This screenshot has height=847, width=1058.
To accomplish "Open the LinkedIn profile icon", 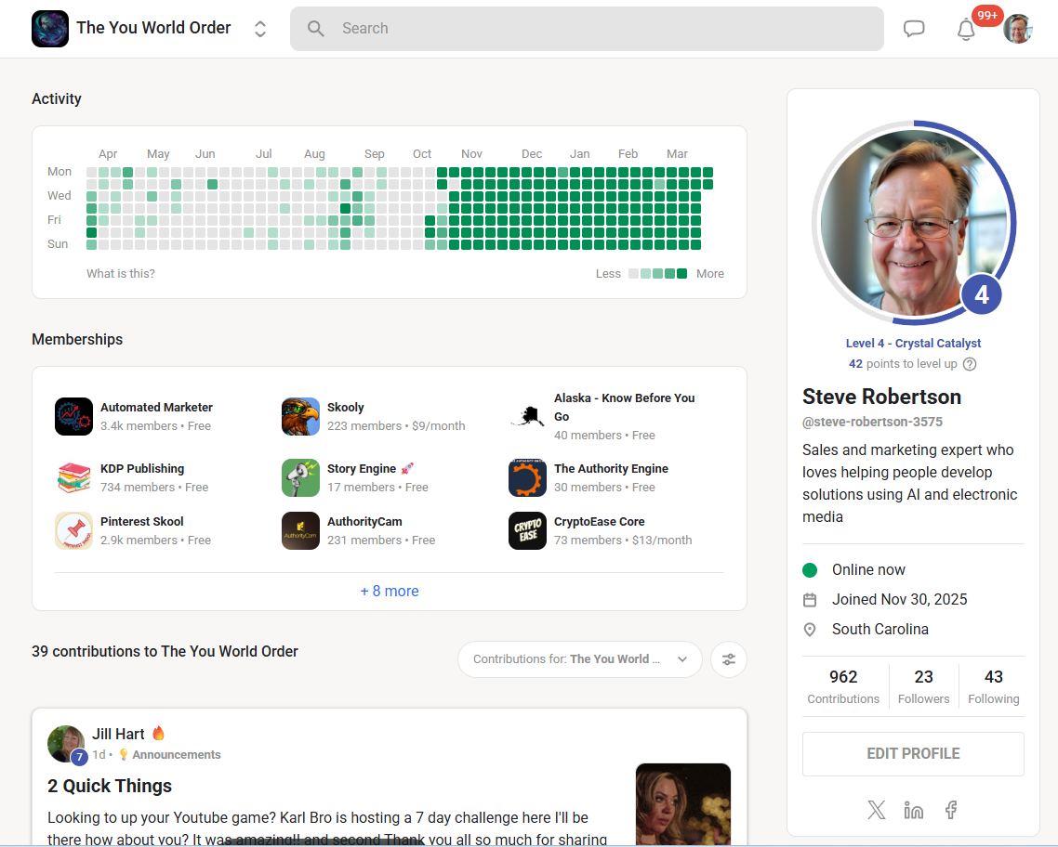I will pyautogui.click(x=913, y=810).
